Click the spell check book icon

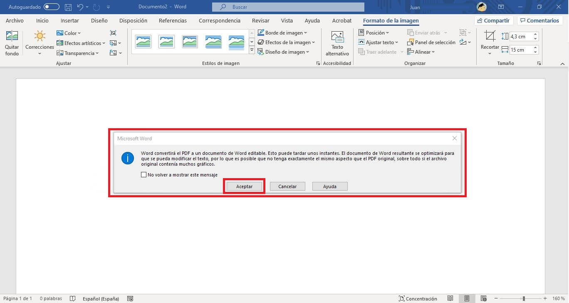[73, 298]
